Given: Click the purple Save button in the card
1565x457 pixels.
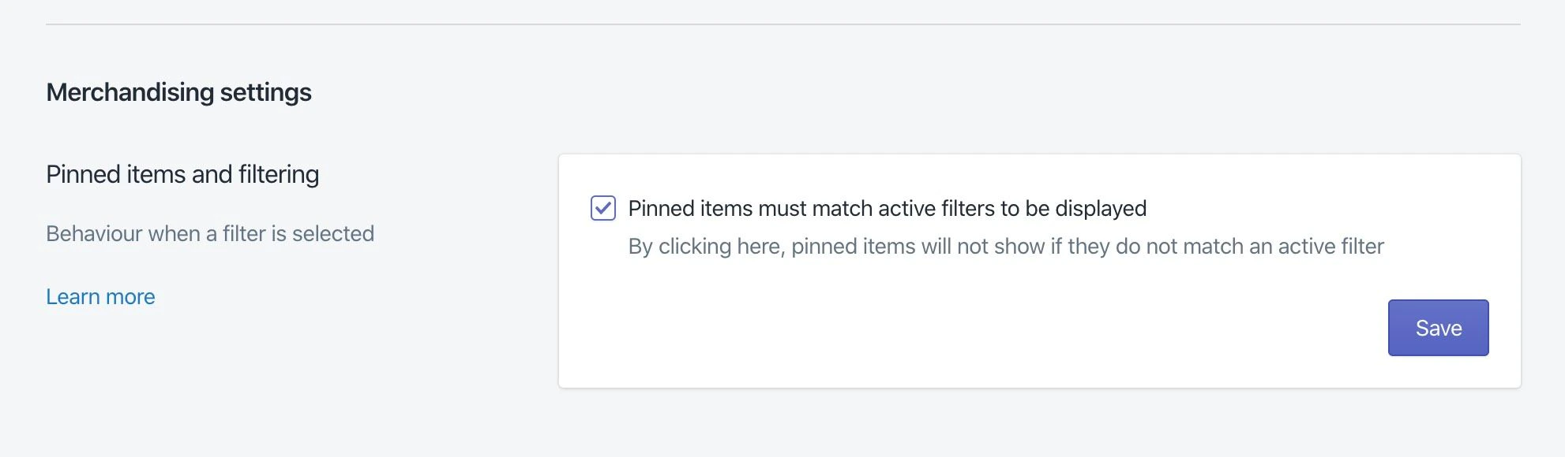Looking at the screenshot, I should (x=1438, y=327).
